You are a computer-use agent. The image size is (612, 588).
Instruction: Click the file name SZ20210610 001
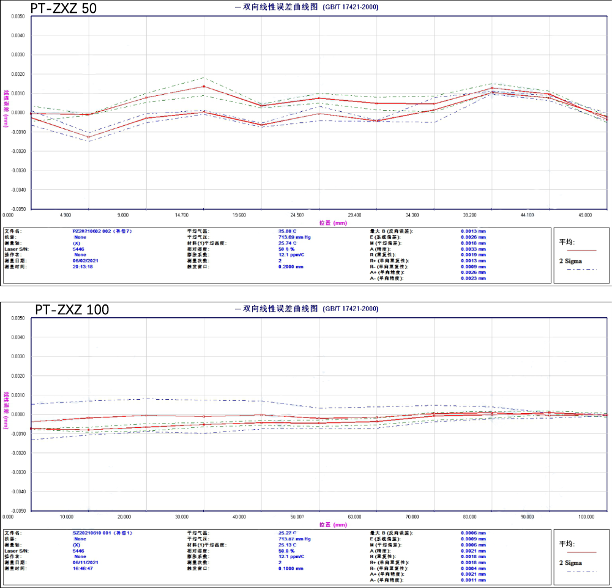[102, 533]
